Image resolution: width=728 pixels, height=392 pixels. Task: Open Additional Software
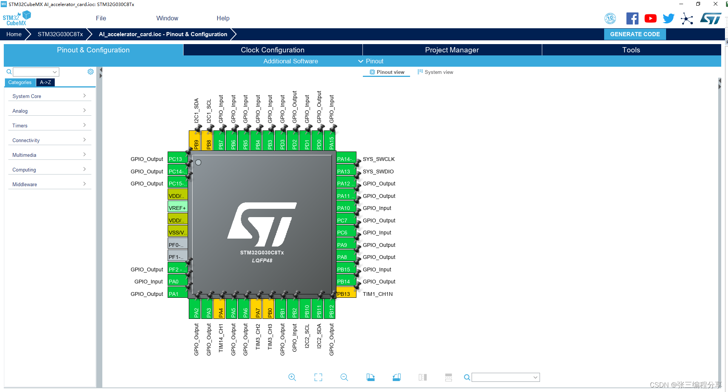291,61
